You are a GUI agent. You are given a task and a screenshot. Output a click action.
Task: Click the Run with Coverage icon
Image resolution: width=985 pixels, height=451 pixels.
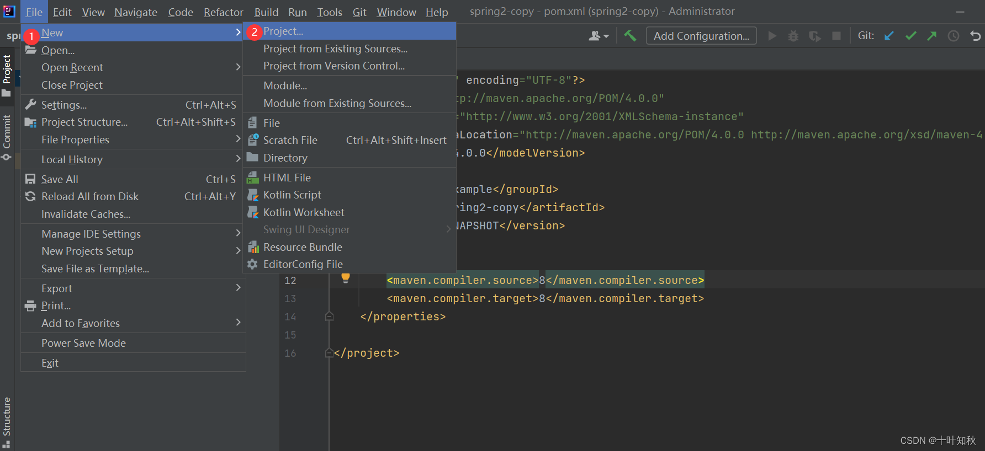tap(815, 36)
